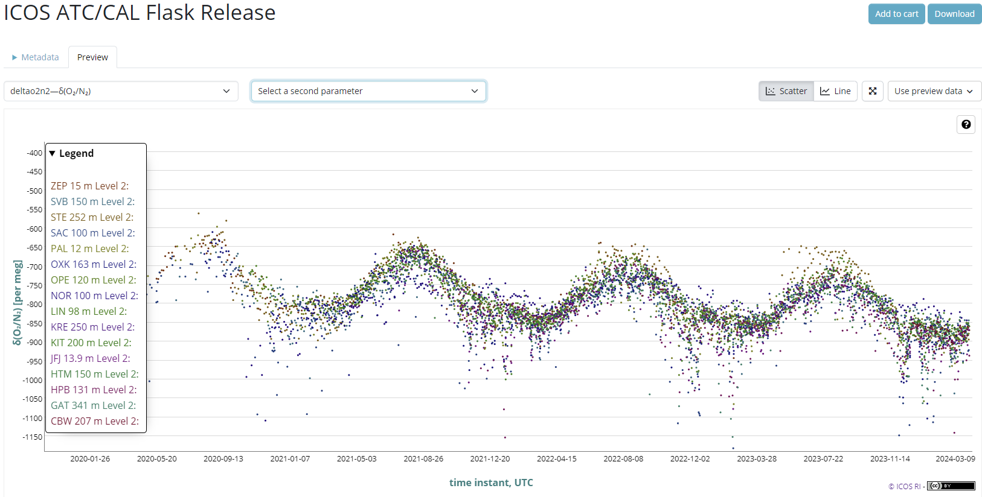Click the time instant, UTC axis label
This screenshot has width=982, height=497.
tap(491, 483)
